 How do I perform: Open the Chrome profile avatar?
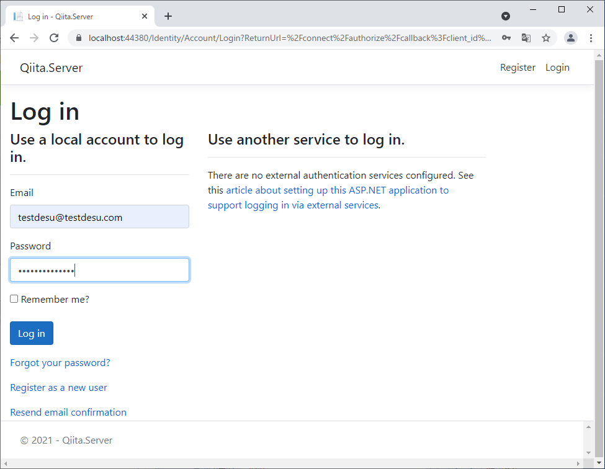click(571, 38)
